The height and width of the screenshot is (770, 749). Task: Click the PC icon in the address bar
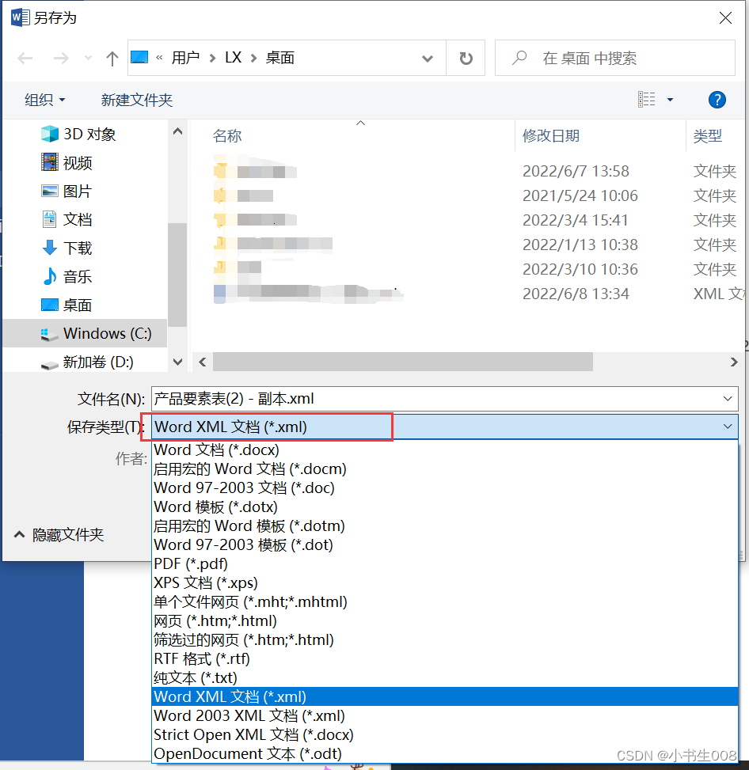click(139, 58)
